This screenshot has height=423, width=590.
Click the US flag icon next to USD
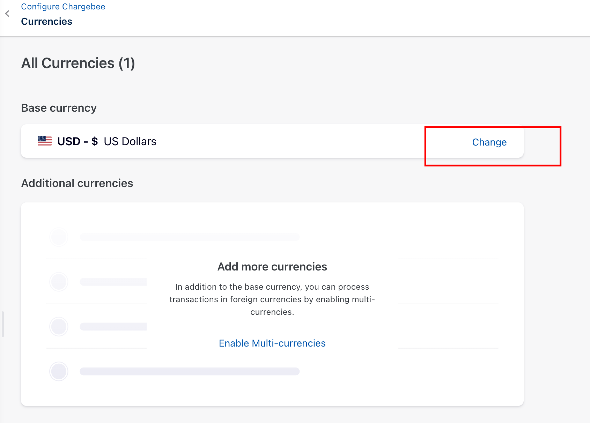pos(44,141)
